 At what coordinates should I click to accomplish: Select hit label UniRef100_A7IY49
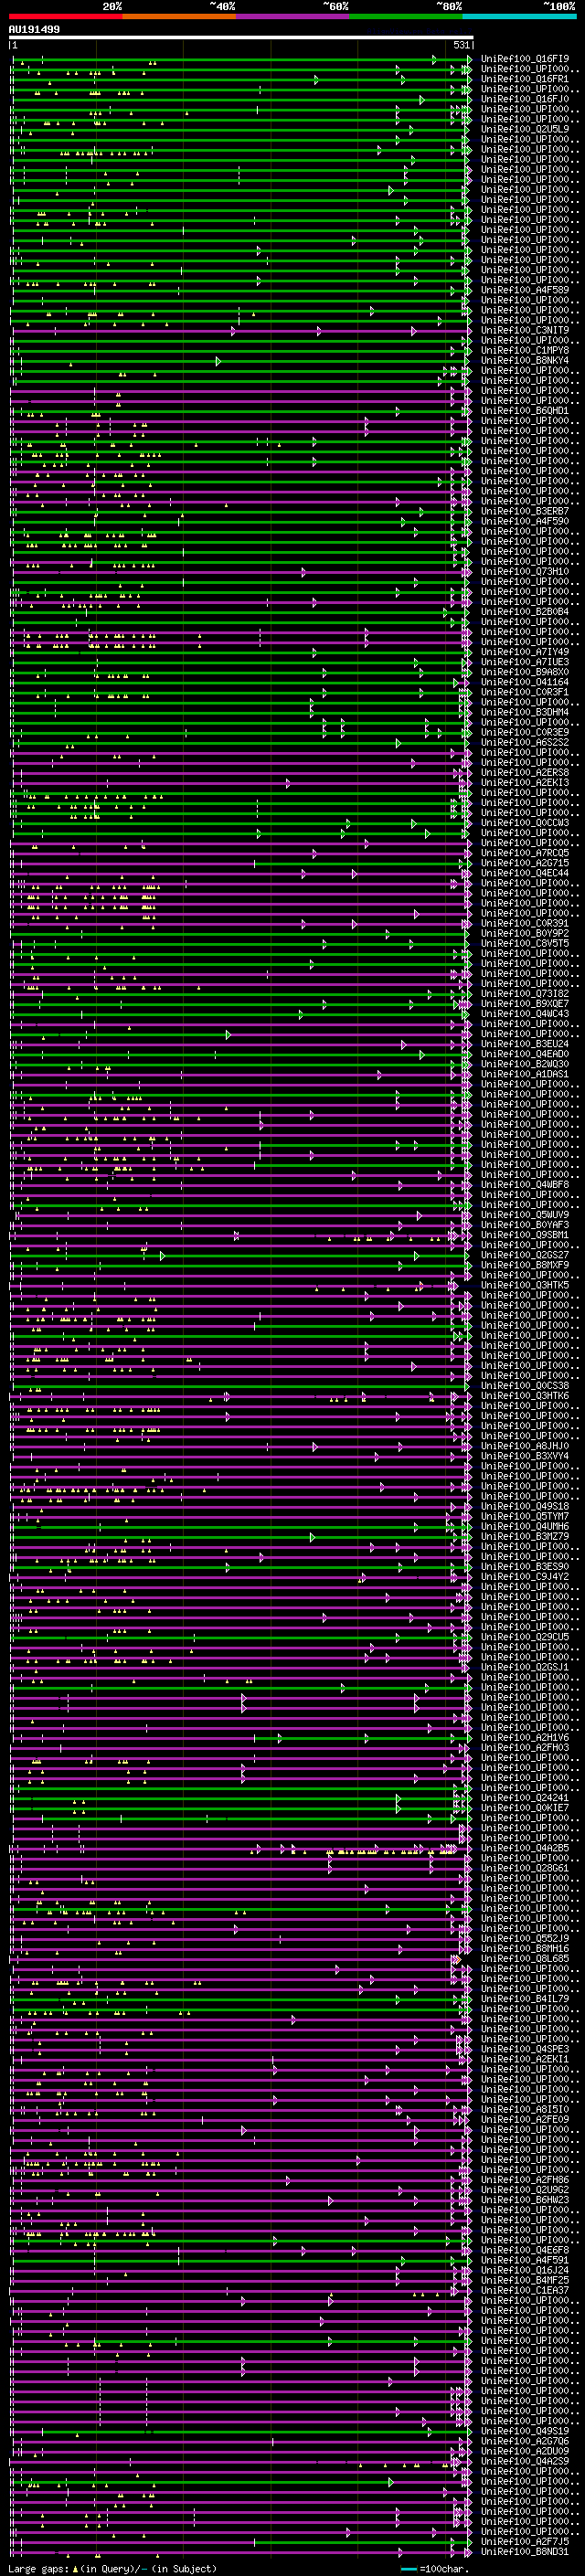tap(525, 652)
